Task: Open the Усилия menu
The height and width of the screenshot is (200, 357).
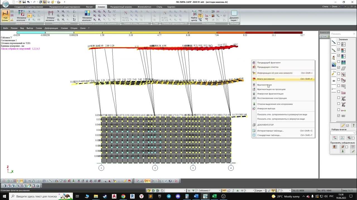Action: point(64,28)
